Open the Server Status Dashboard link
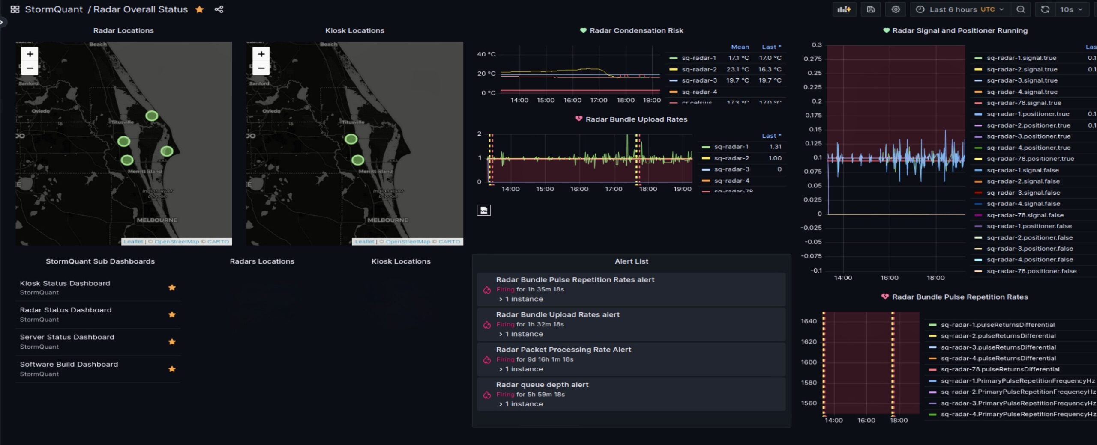 [x=67, y=337]
